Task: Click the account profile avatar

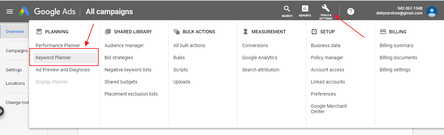Action: point(432,11)
